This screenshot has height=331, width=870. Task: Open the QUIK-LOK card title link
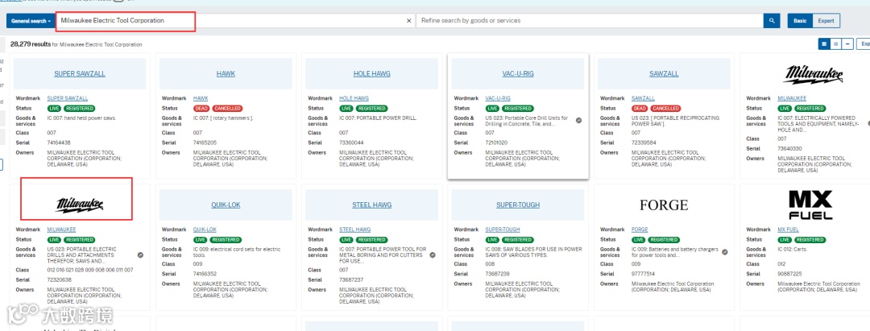pyautogui.click(x=226, y=205)
